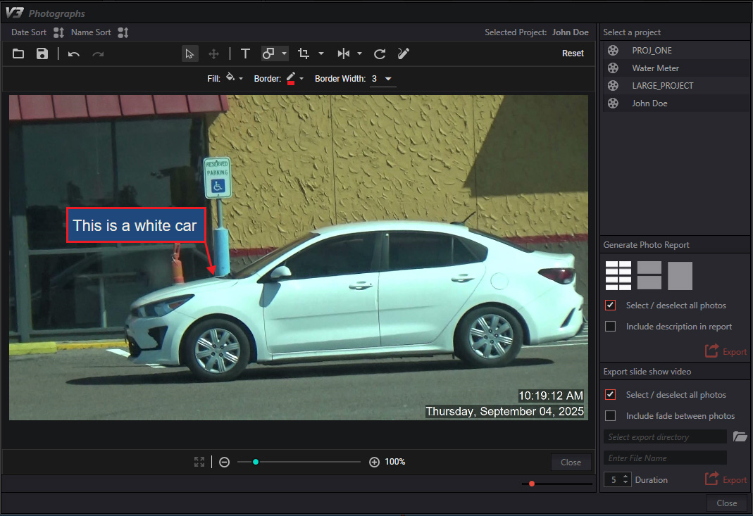Image resolution: width=753 pixels, height=516 pixels.
Task: Choose the single-photo report layout
Action: (680, 276)
